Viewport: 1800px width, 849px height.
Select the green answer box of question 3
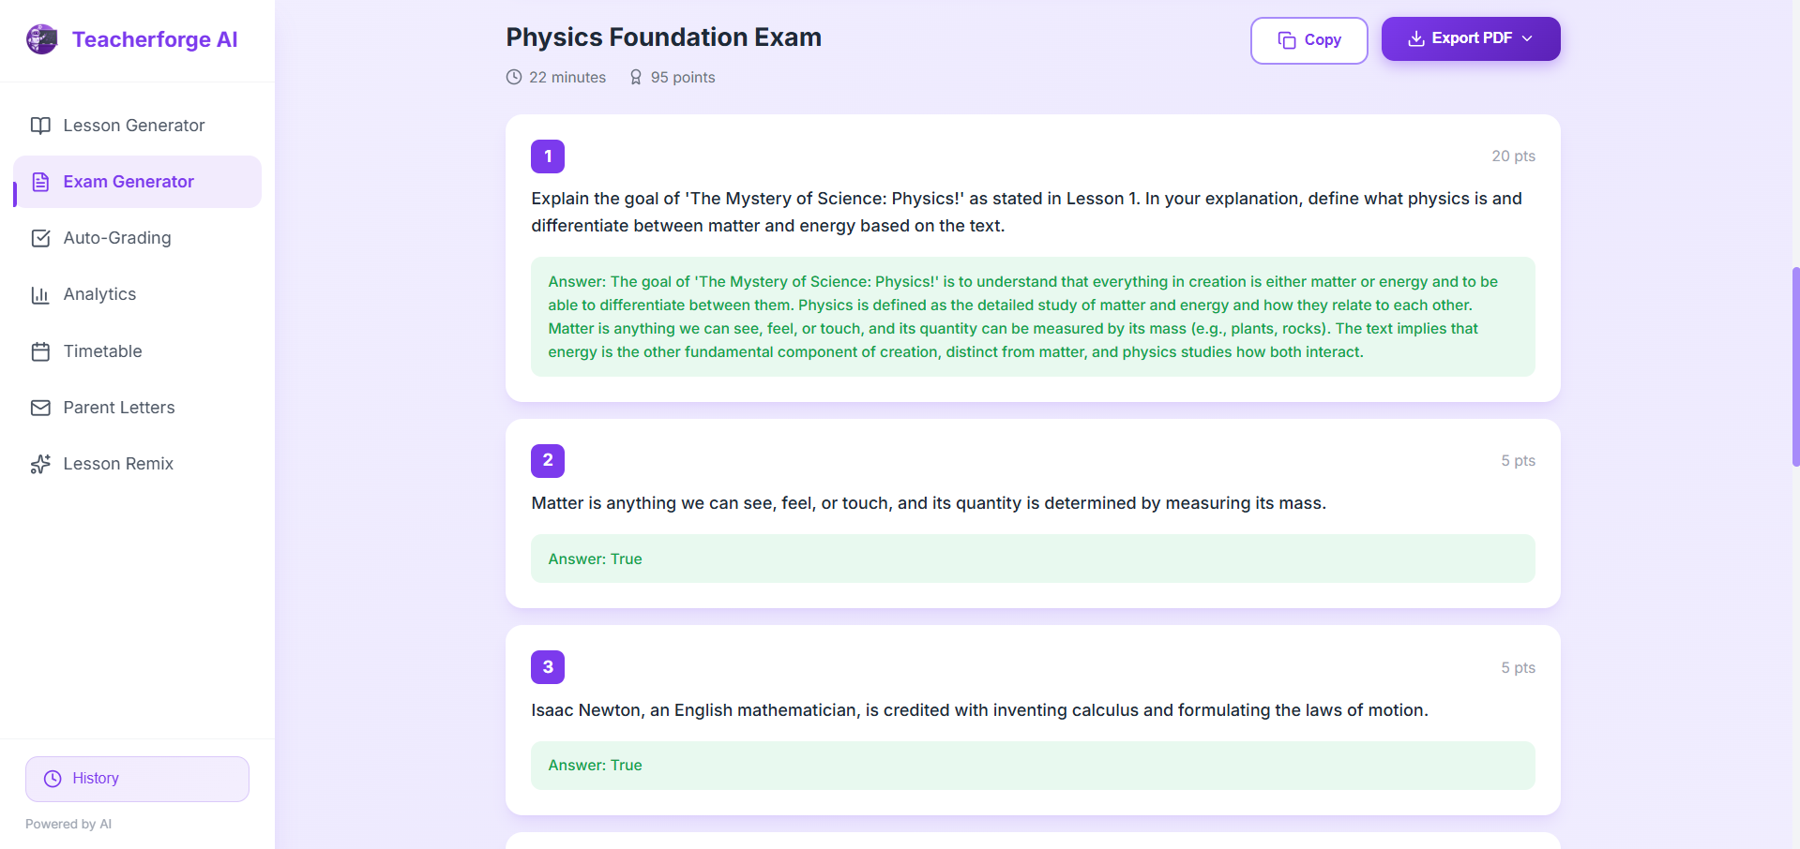coord(1032,766)
